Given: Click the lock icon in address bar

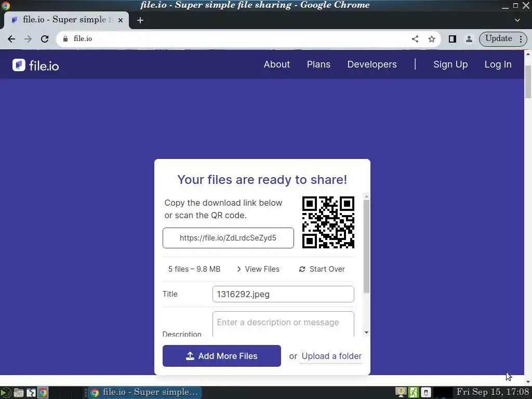Looking at the screenshot, I should point(65,38).
